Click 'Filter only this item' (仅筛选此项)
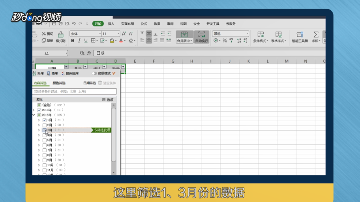The image size is (360, 202). 101,130
